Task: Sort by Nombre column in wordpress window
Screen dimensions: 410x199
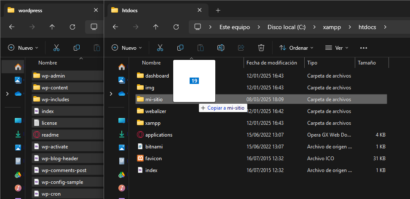Action: pos(48,63)
